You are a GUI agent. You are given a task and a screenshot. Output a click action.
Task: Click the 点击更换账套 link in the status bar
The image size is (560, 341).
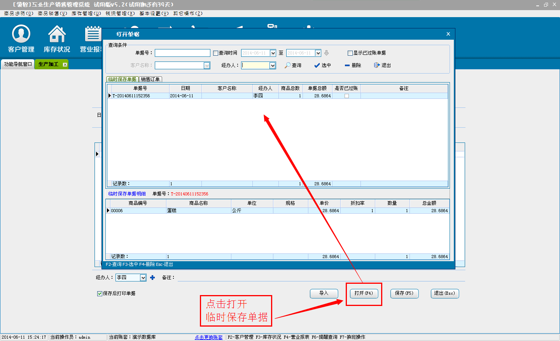[x=209, y=337]
